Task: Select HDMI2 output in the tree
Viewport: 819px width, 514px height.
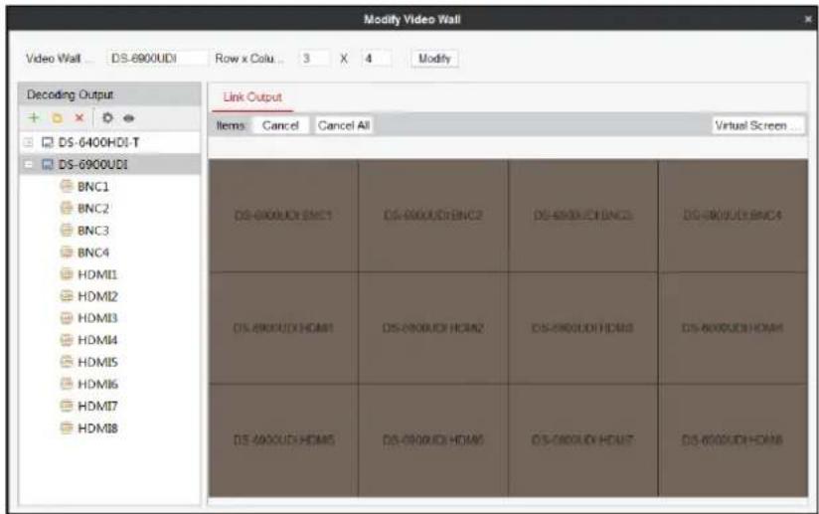Action: pos(97,296)
